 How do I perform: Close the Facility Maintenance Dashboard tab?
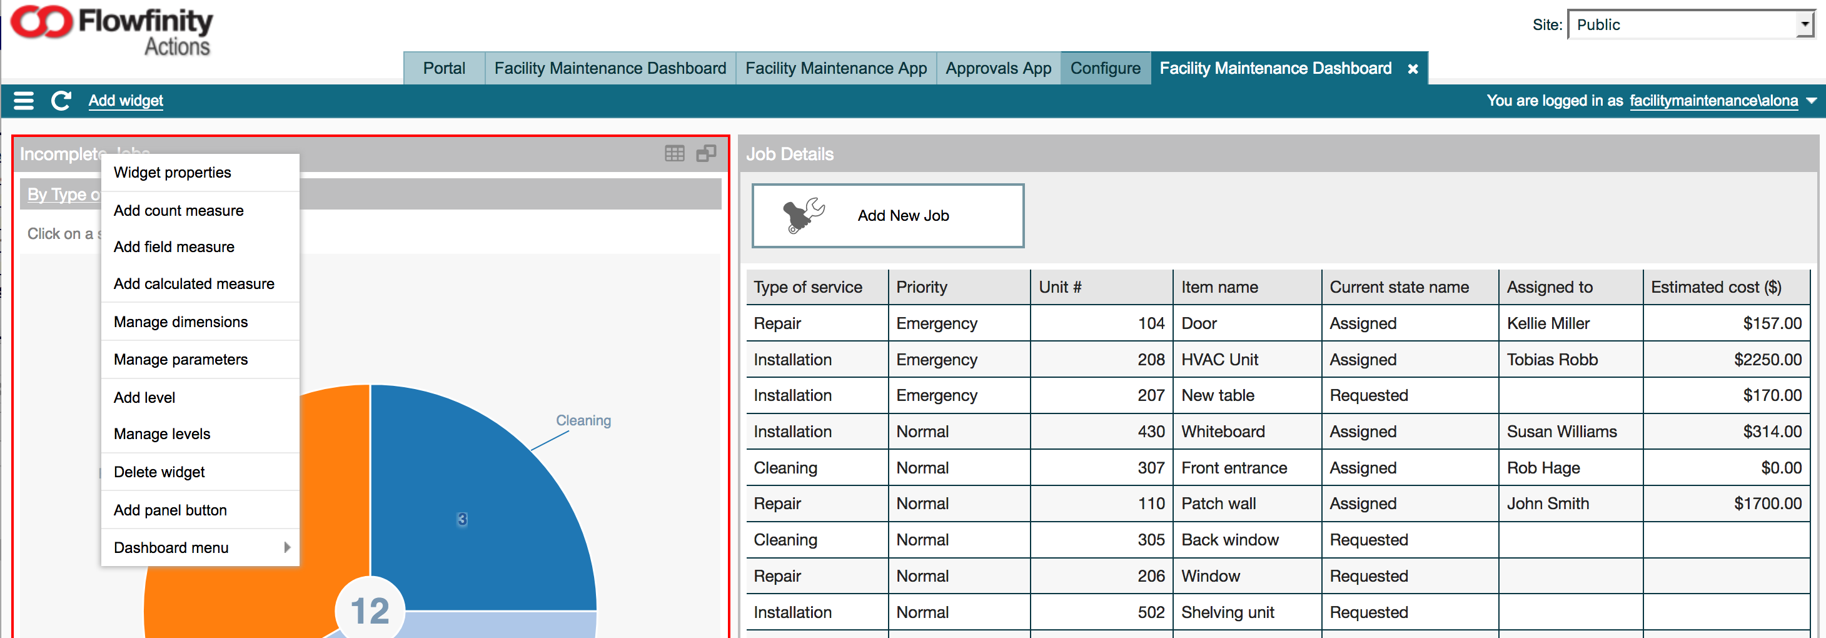pyautogui.click(x=1412, y=69)
